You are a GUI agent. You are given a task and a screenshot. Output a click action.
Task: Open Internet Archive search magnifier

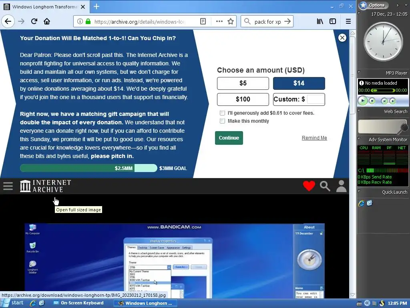coord(325,186)
